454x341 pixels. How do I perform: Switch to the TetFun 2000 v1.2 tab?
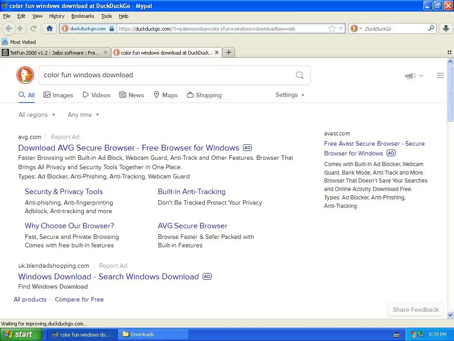pos(55,52)
